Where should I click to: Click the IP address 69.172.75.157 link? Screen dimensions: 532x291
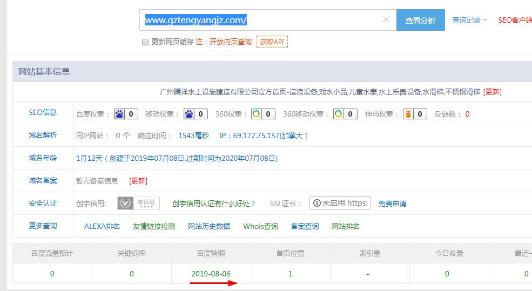(x=263, y=136)
